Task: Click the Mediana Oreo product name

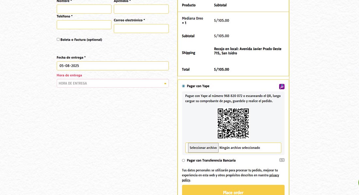Action: 192,19
